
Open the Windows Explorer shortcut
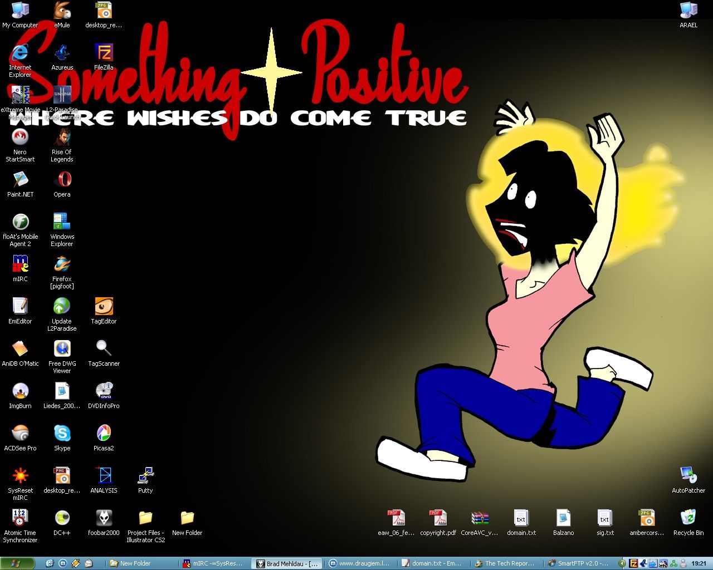[x=62, y=229]
